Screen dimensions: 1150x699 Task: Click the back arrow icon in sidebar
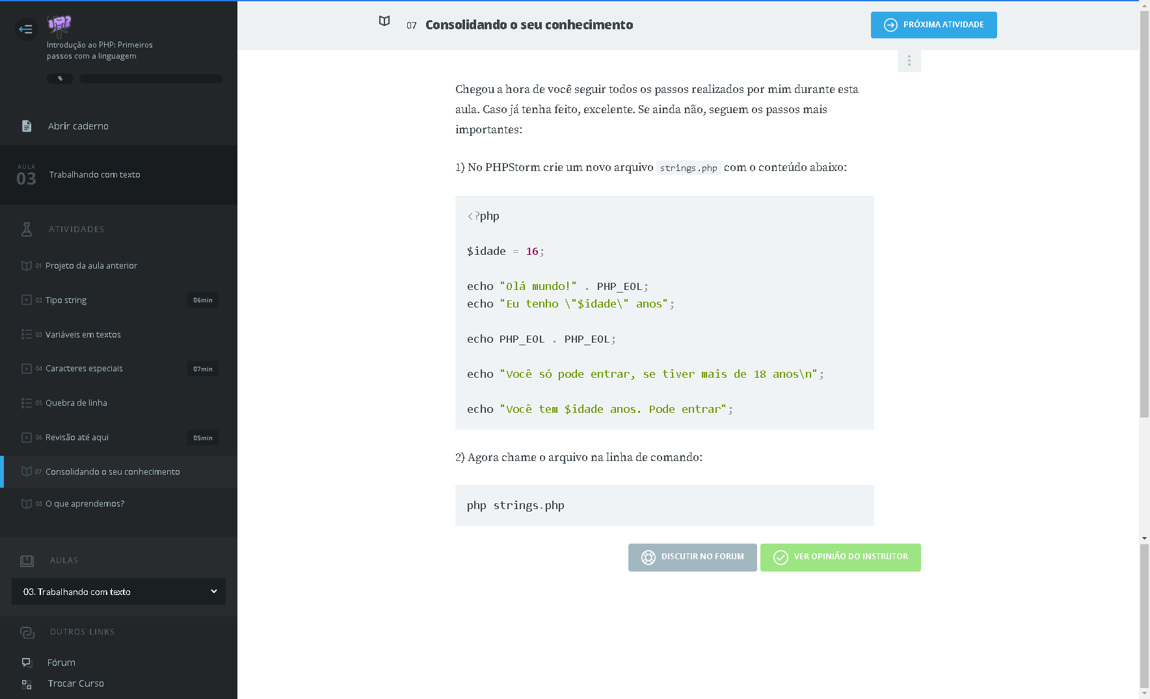(26, 29)
